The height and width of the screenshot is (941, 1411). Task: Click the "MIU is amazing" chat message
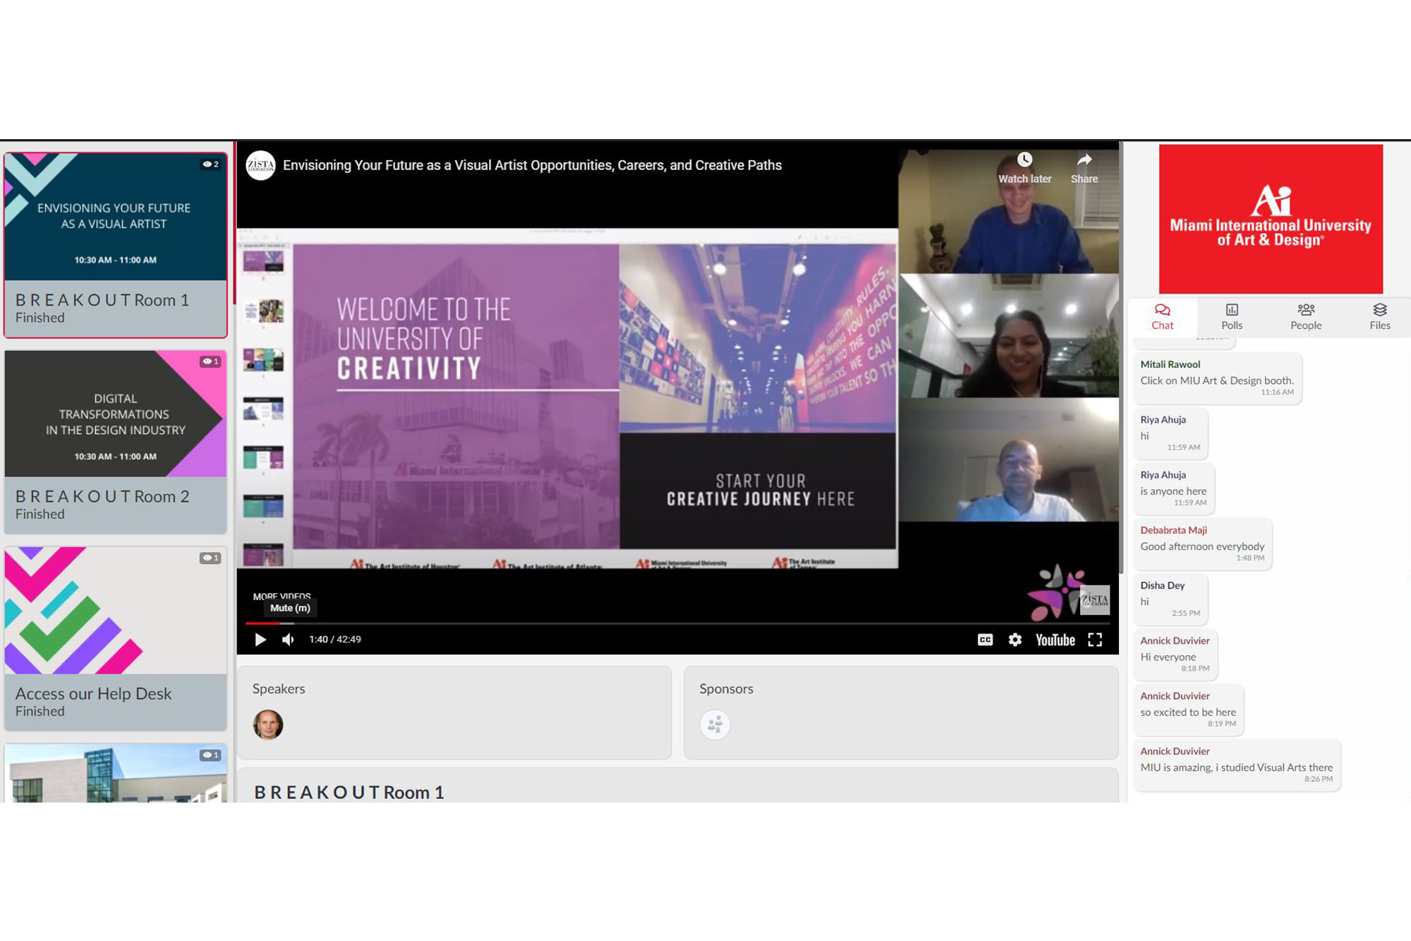(x=1237, y=765)
